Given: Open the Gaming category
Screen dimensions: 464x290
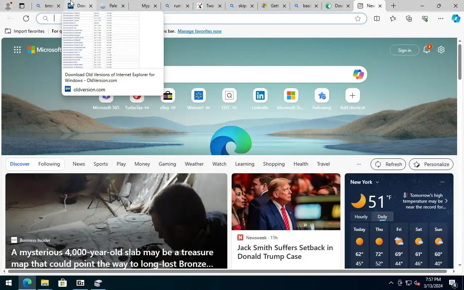Looking at the screenshot, I should [x=167, y=164].
